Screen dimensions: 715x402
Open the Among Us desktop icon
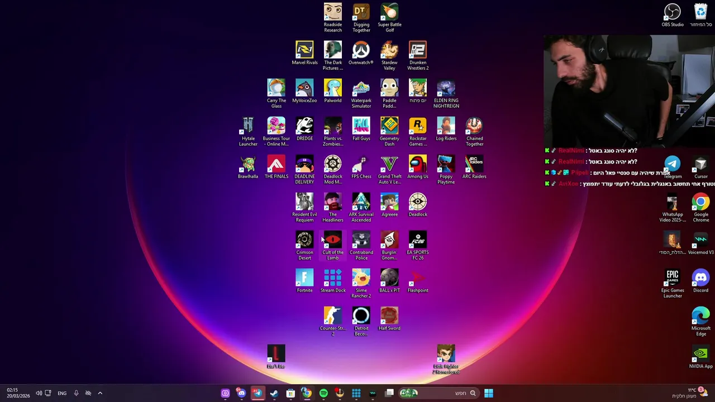click(x=418, y=167)
